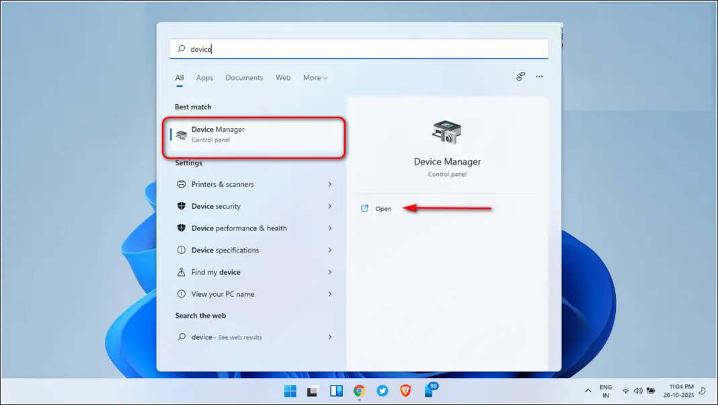The width and height of the screenshot is (718, 405).
Task: Switch to the Documents search tab
Action: click(244, 77)
